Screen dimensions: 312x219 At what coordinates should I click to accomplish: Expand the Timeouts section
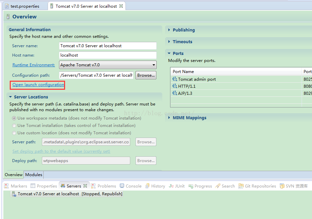pyautogui.click(x=169, y=42)
